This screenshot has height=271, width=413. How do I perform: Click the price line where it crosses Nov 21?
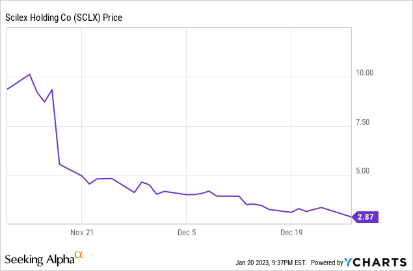pos(82,176)
